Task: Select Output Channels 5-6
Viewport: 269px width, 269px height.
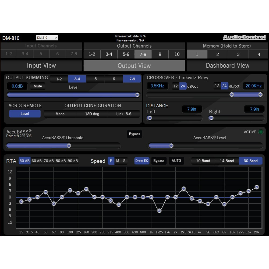Action: pyautogui.click(x=126, y=54)
